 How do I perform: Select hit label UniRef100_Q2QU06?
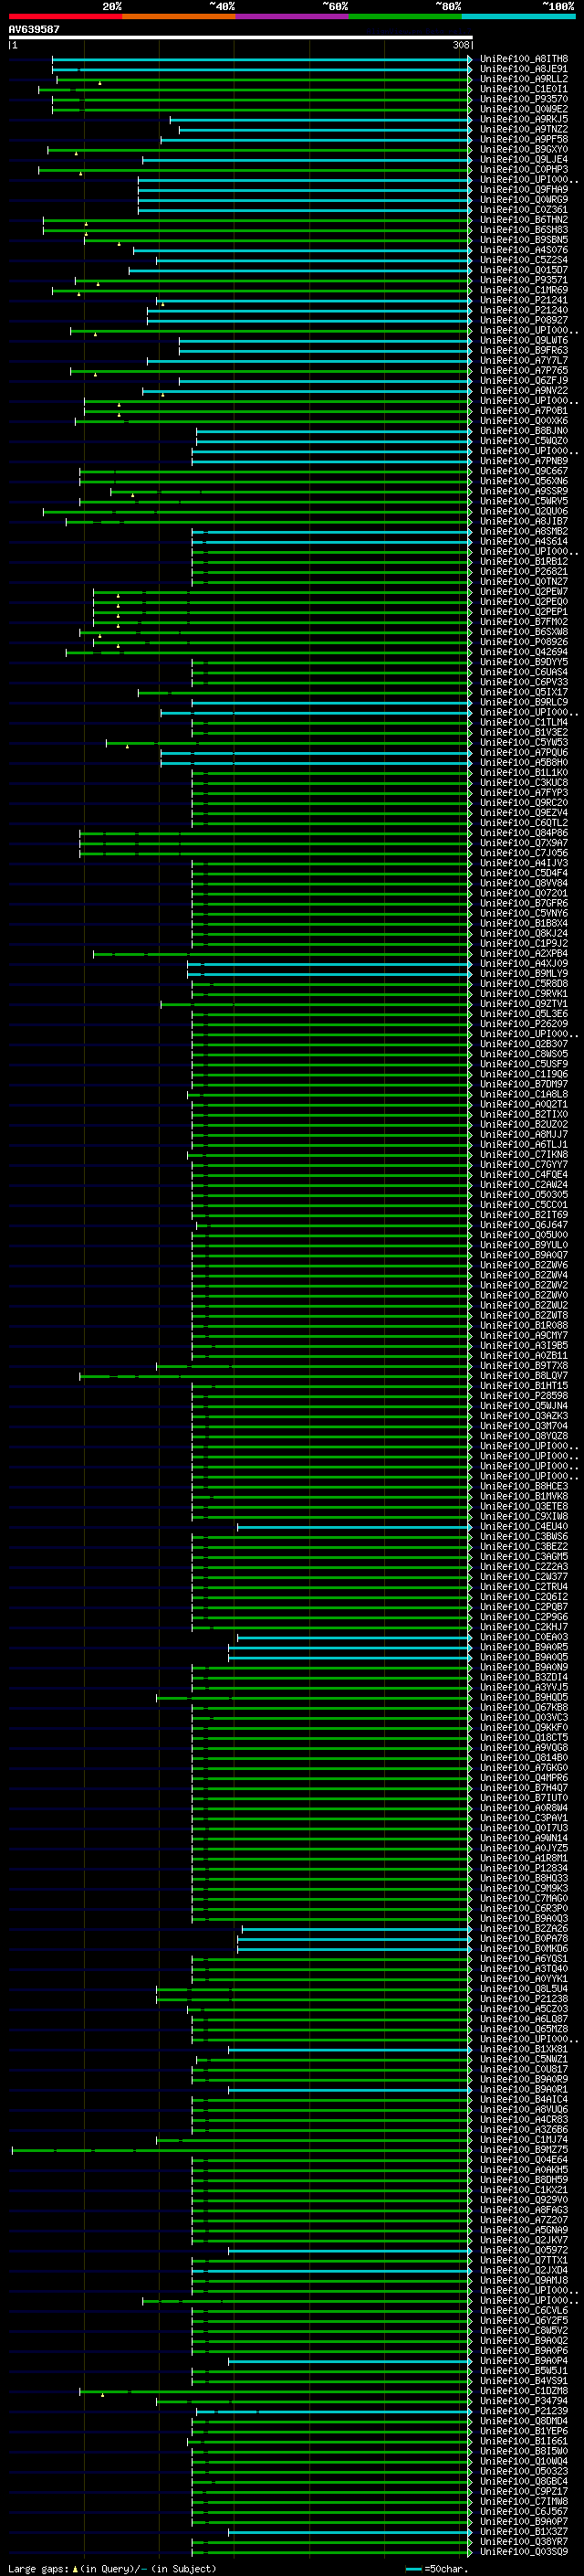click(524, 511)
